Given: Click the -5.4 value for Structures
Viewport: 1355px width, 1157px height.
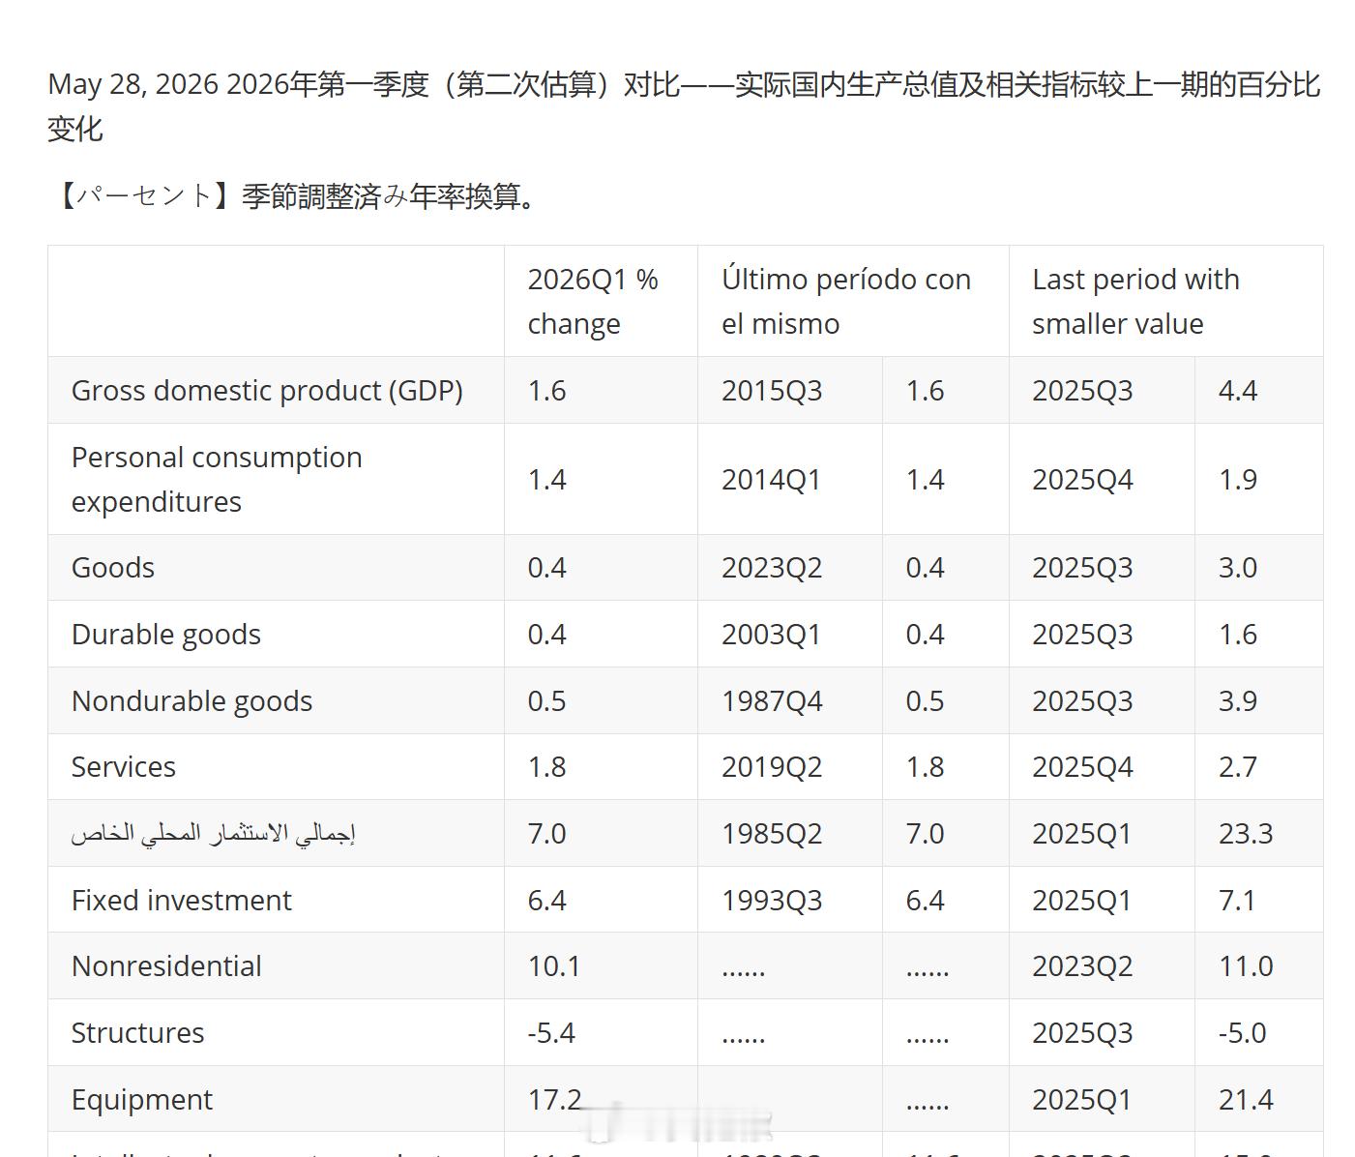Looking at the screenshot, I should (551, 1033).
